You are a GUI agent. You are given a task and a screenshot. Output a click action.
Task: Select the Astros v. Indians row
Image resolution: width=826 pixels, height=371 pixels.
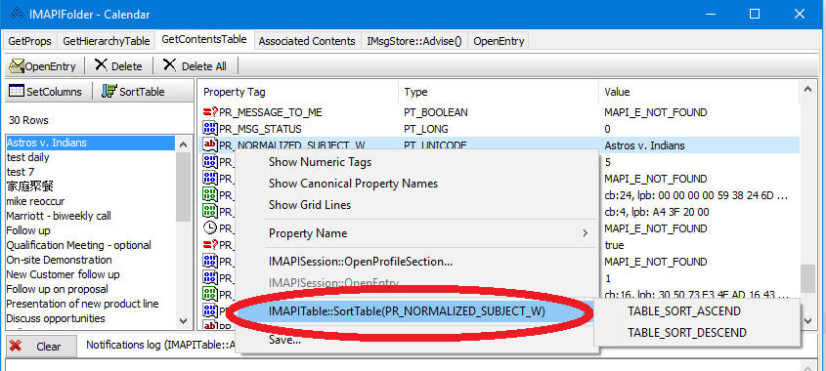91,143
